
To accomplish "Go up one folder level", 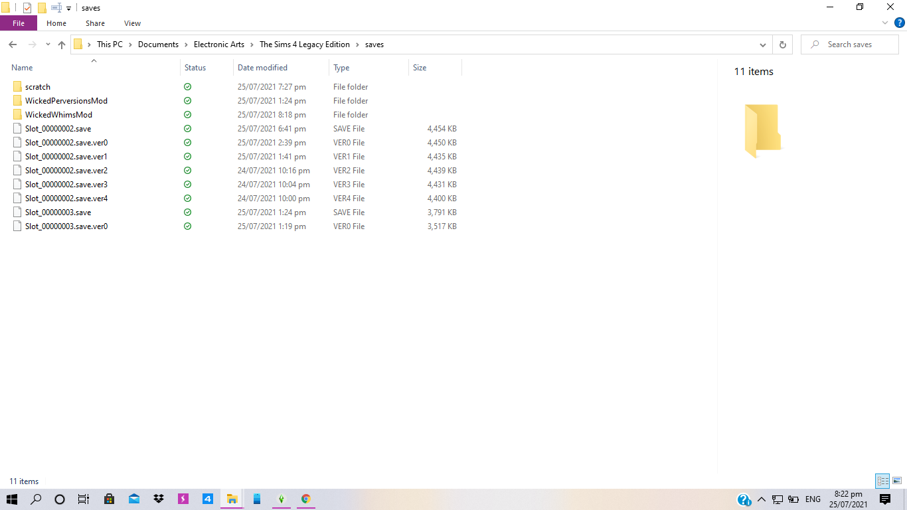I will pos(62,44).
